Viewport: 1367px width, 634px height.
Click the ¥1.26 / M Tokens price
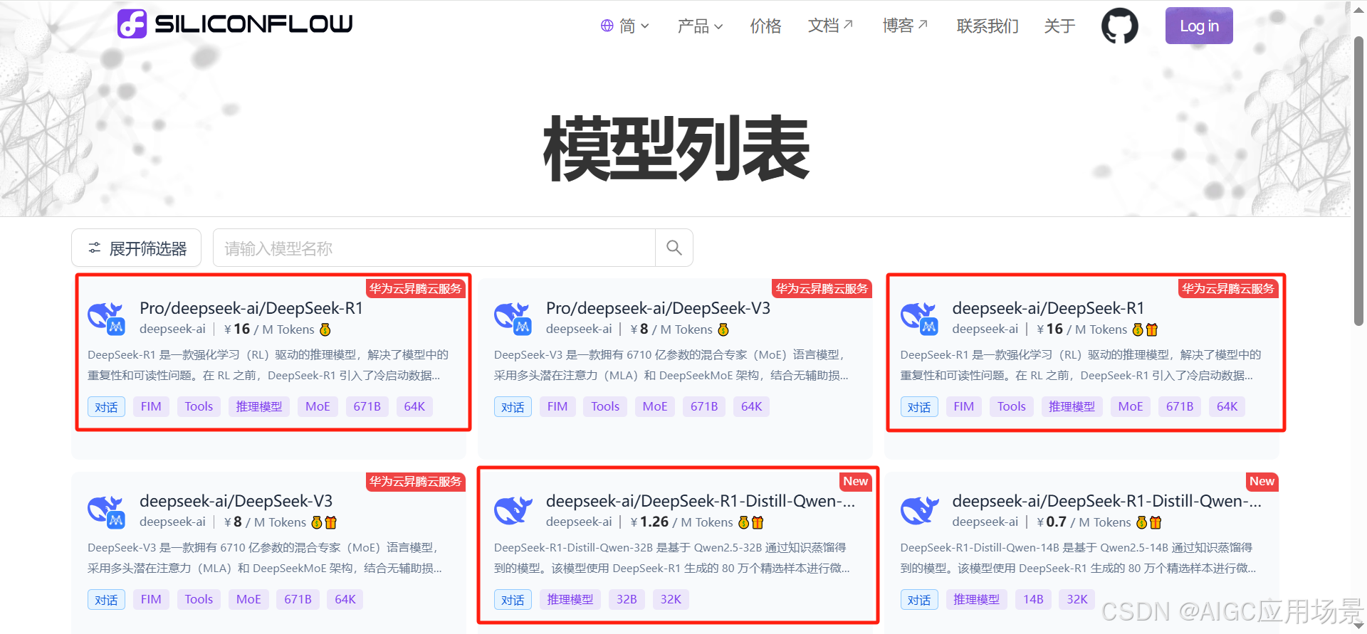(681, 522)
